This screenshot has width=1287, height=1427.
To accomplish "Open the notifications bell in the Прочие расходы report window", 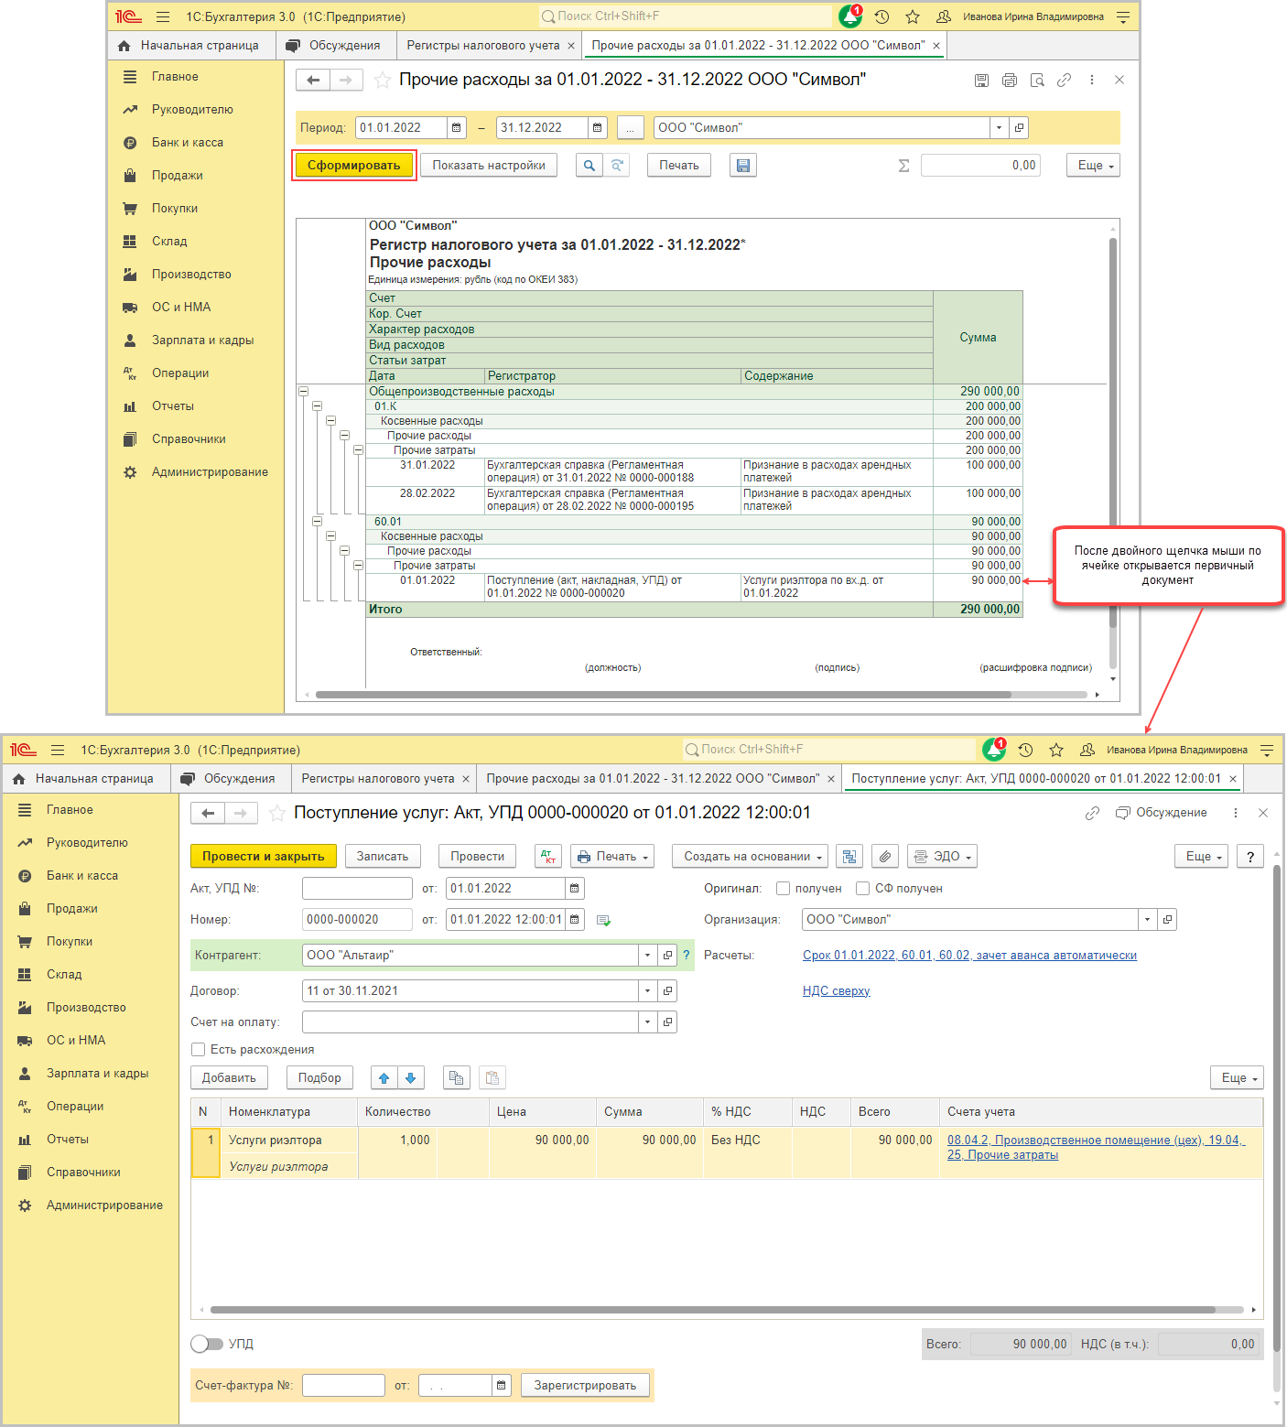I will coord(850,16).
